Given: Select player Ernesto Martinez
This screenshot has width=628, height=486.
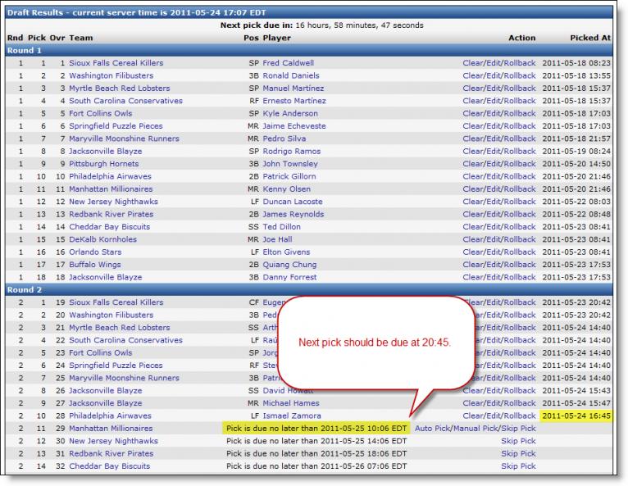Looking at the screenshot, I should [294, 101].
